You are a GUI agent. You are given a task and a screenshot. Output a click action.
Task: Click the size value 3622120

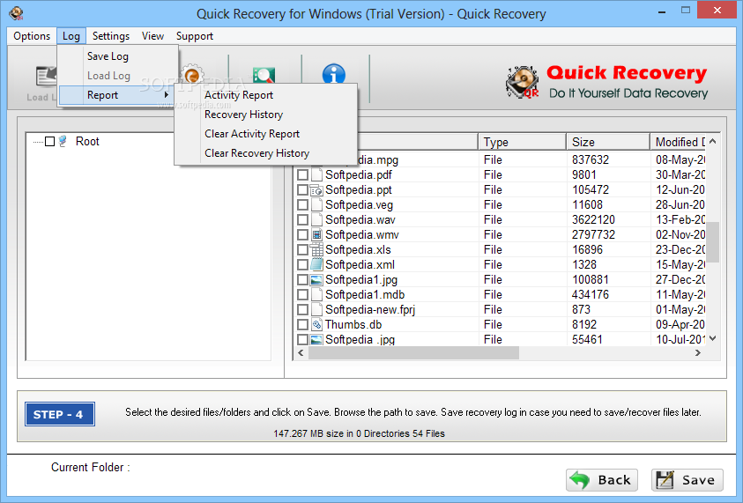pyautogui.click(x=593, y=219)
